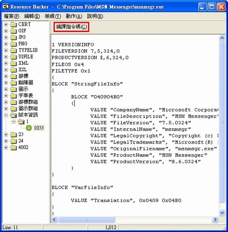Expand the 23 tree node
The height and width of the screenshot is (232, 228).
pyautogui.click(x=6, y=134)
